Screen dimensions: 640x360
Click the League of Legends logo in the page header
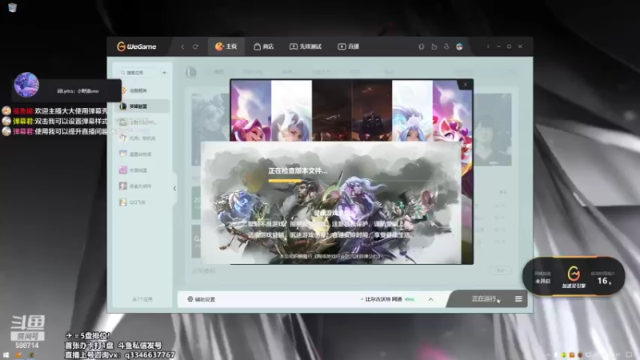[x=191, y=72]
